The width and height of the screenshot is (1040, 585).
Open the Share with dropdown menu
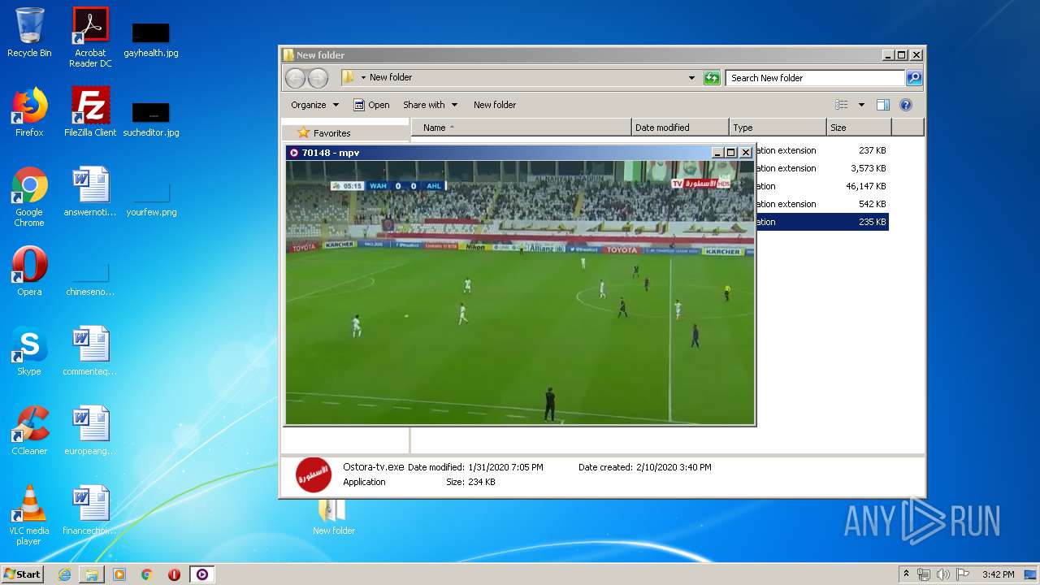(x=430, y=105)
